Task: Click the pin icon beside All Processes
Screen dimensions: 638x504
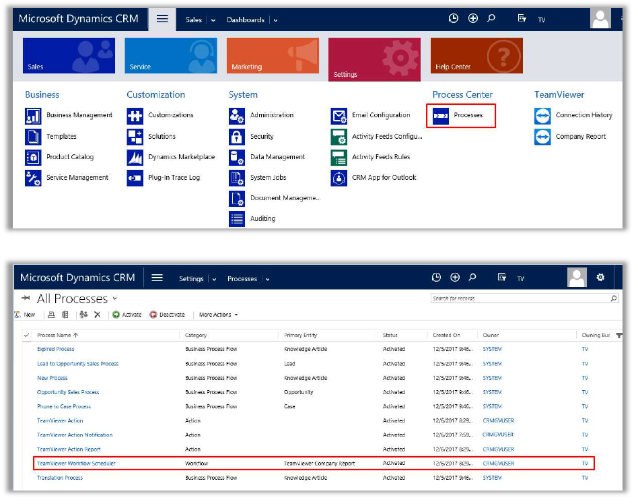Action: coord(26,298)
